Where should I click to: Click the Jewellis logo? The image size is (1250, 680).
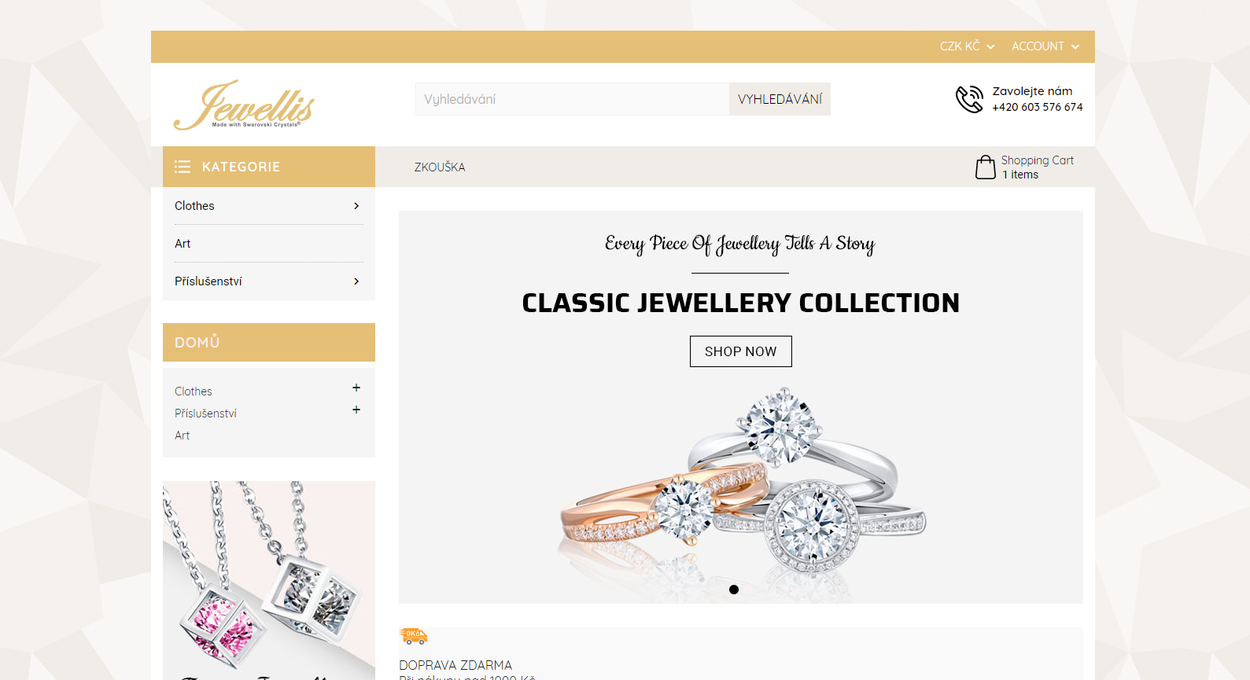(244, 105)
